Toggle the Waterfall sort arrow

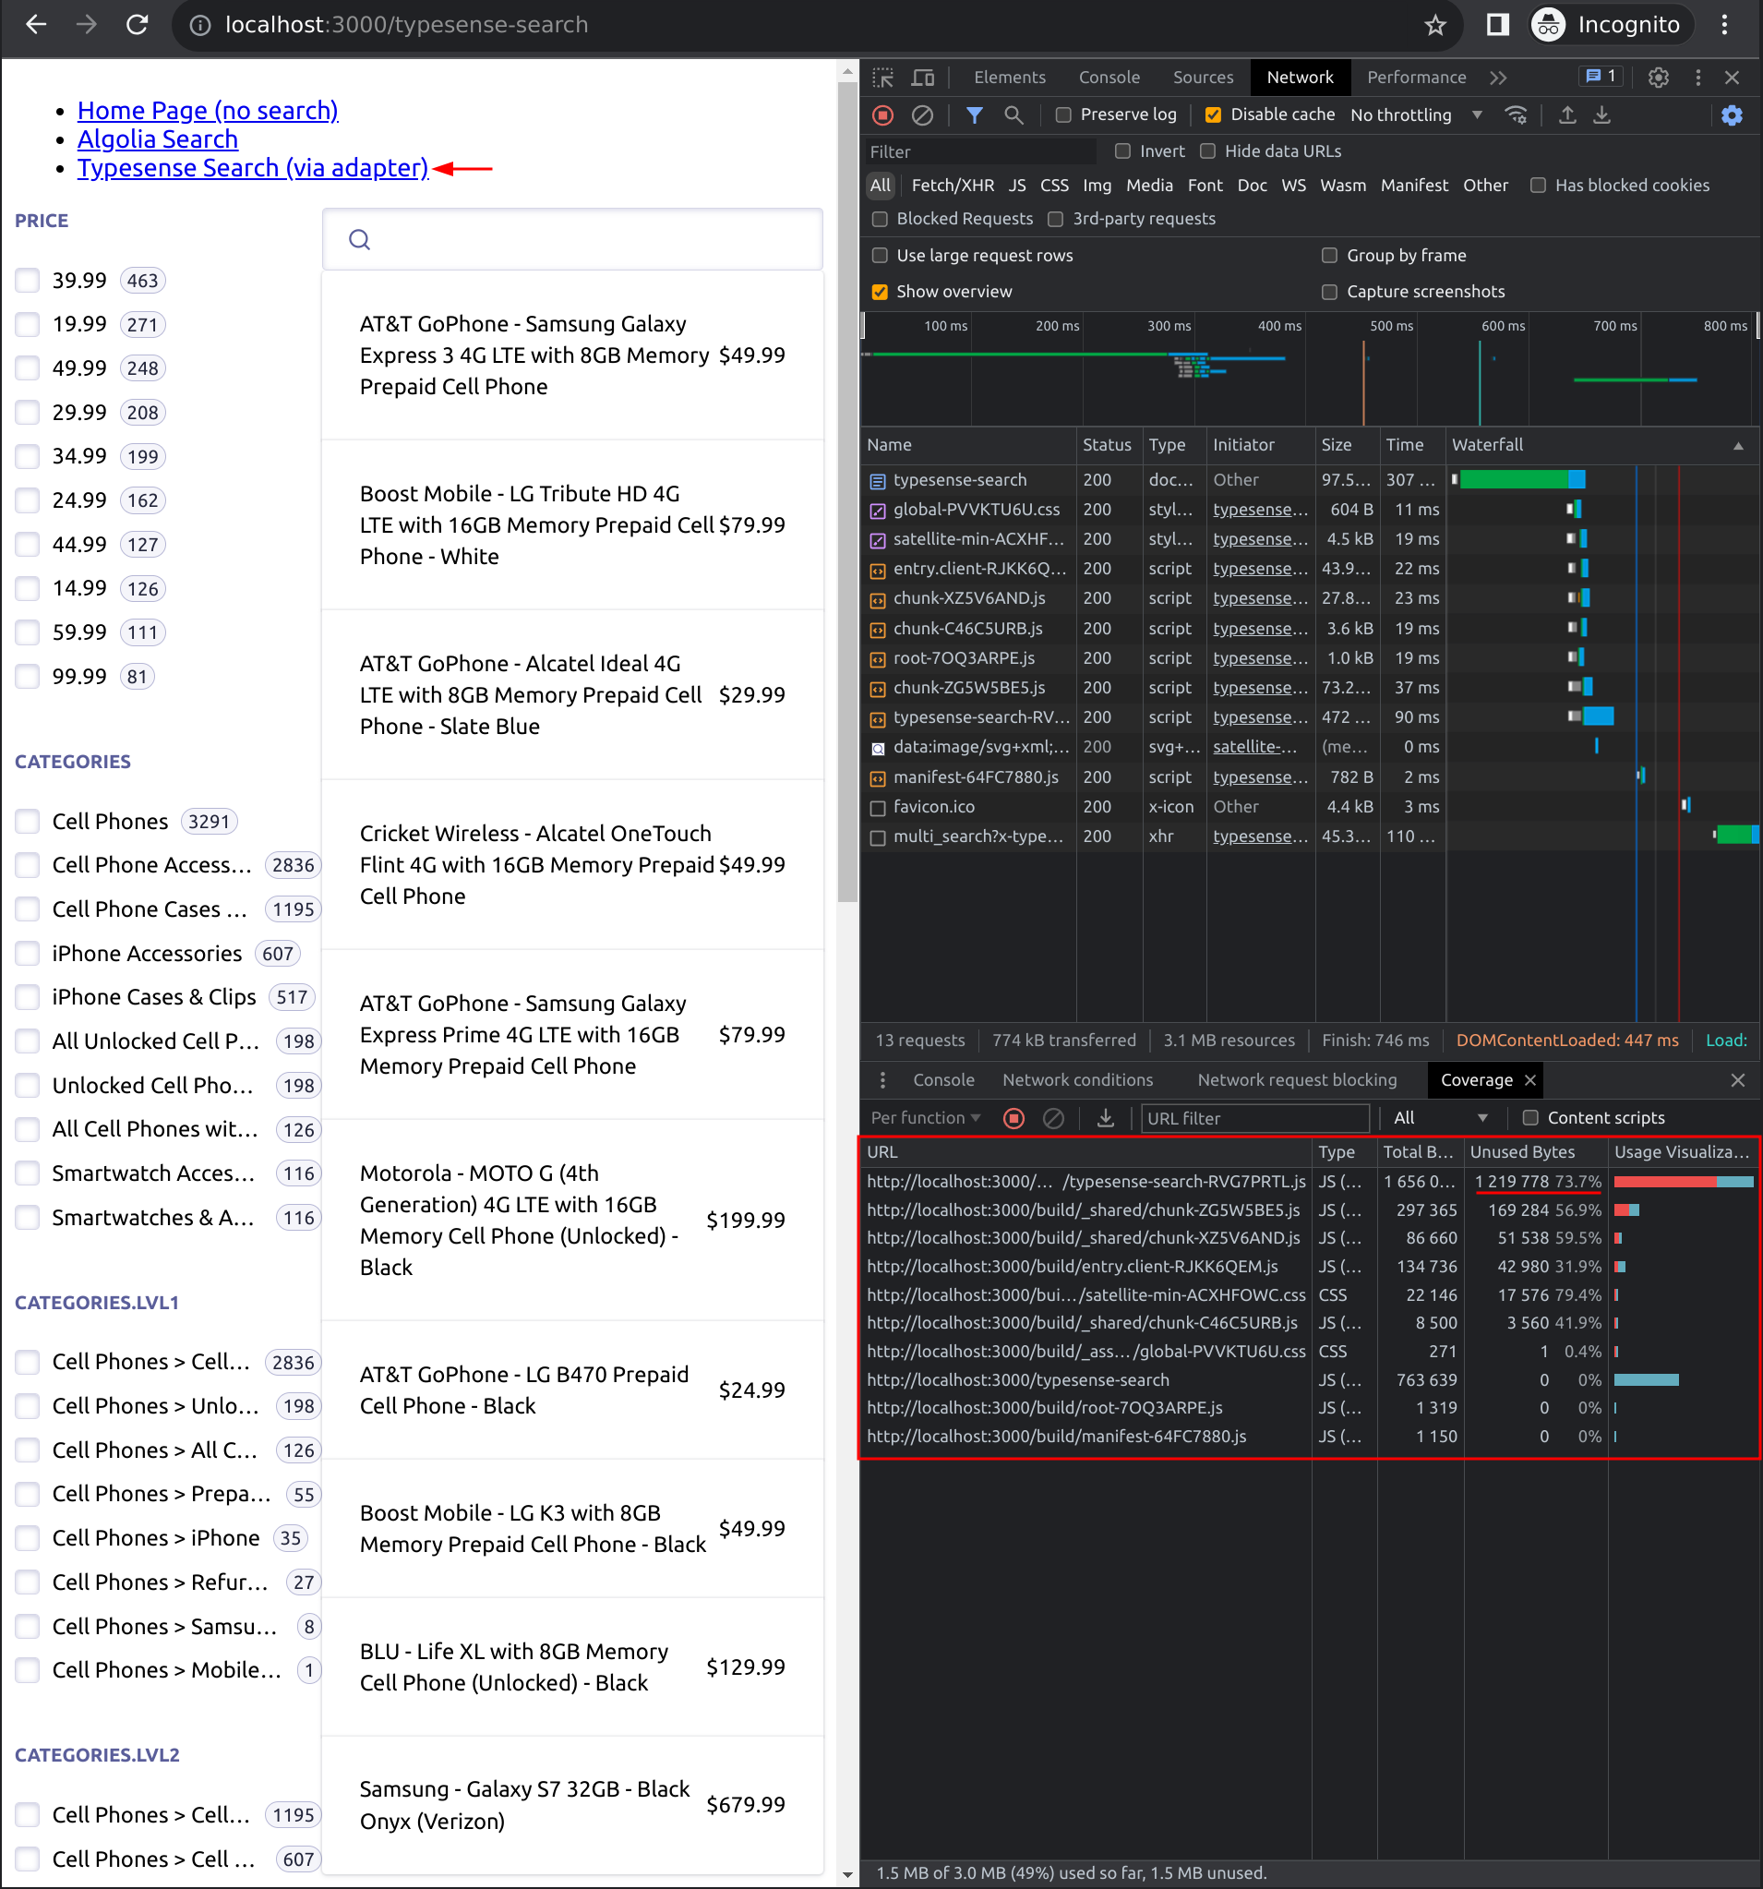1738,446
